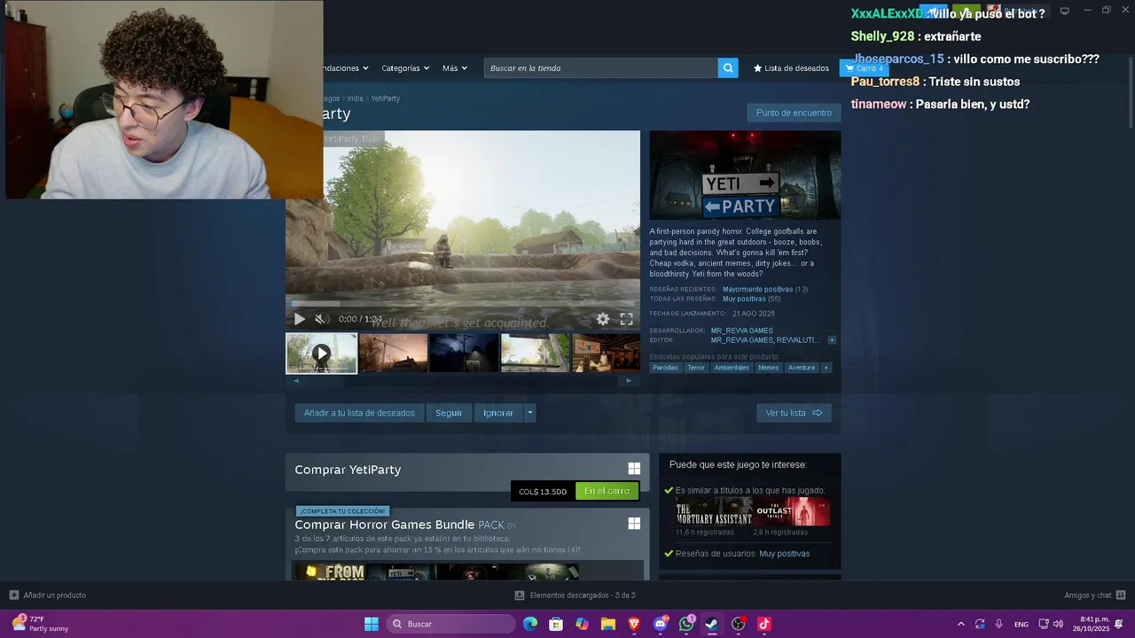Click the Steam icon in the taskbar
This screenshot has width=1135, height=638.
point(712,624)
